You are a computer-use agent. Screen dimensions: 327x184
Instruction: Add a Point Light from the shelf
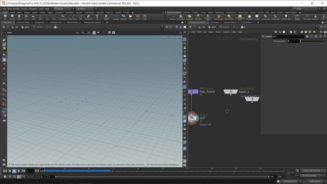point(181,17)
